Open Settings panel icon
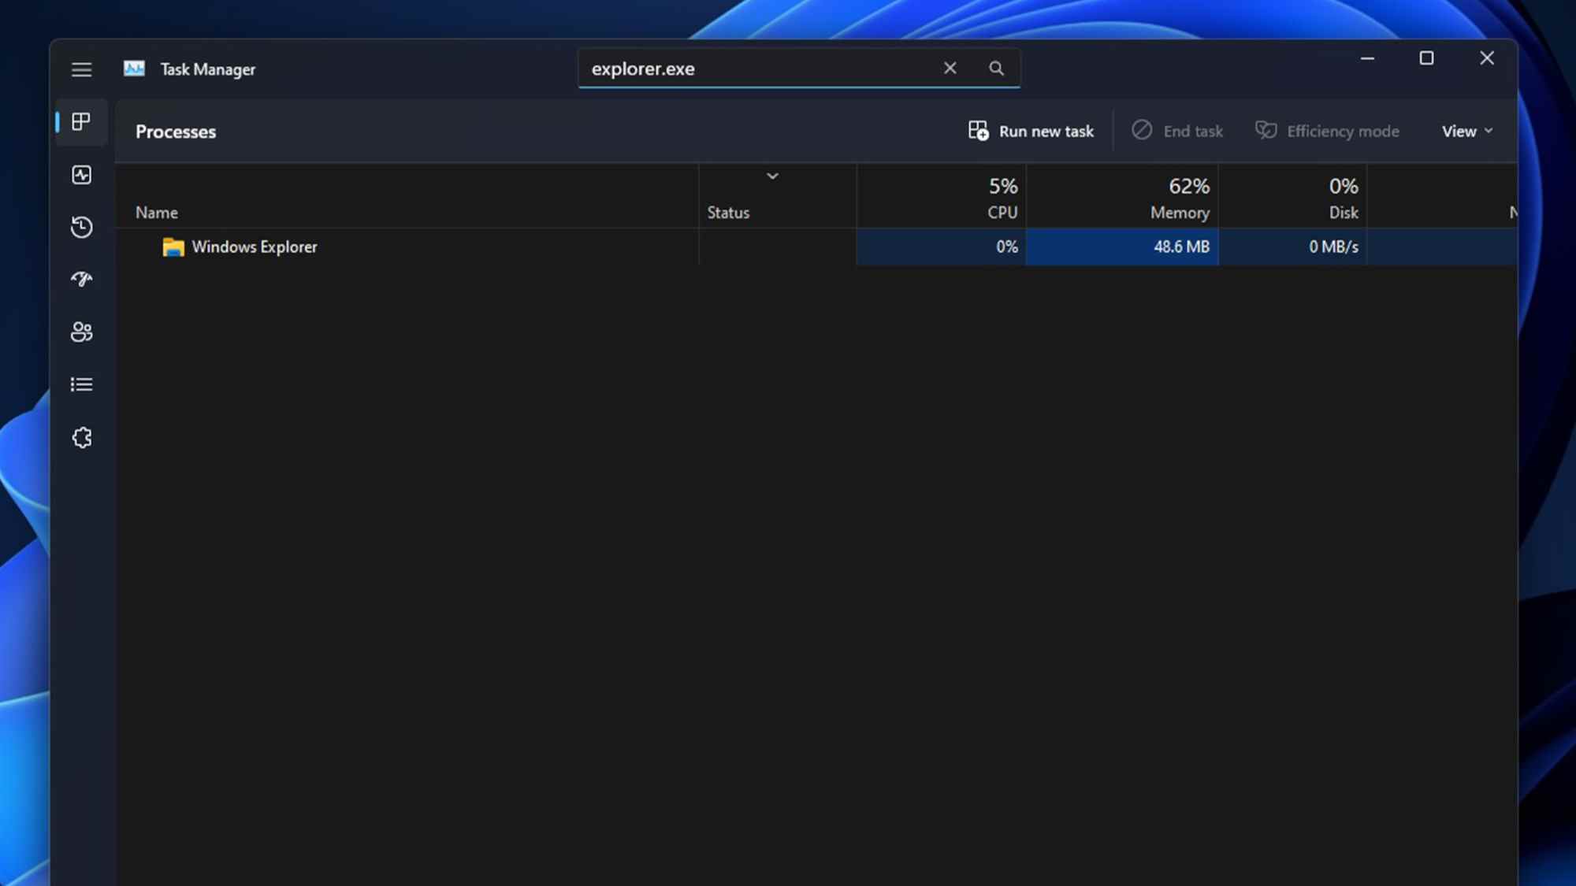The image size is (1576, 886). tap(81, 437)
